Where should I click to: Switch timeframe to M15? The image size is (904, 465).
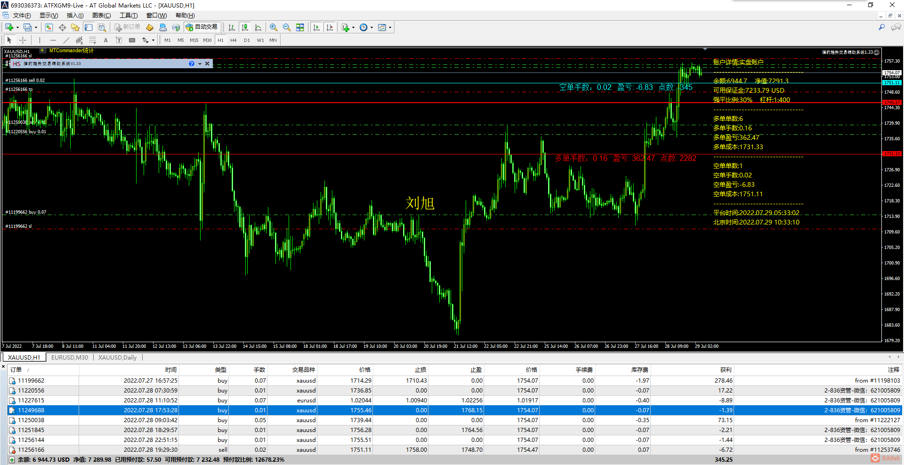point(194,40)
